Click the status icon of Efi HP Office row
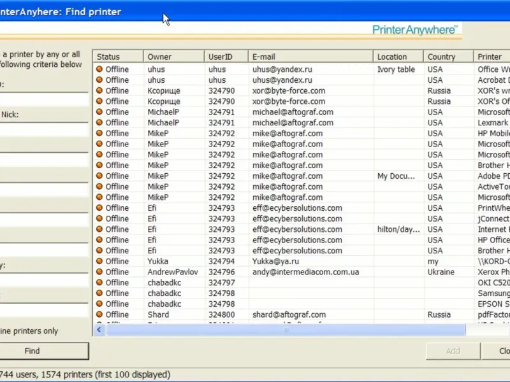 [99, 240]
